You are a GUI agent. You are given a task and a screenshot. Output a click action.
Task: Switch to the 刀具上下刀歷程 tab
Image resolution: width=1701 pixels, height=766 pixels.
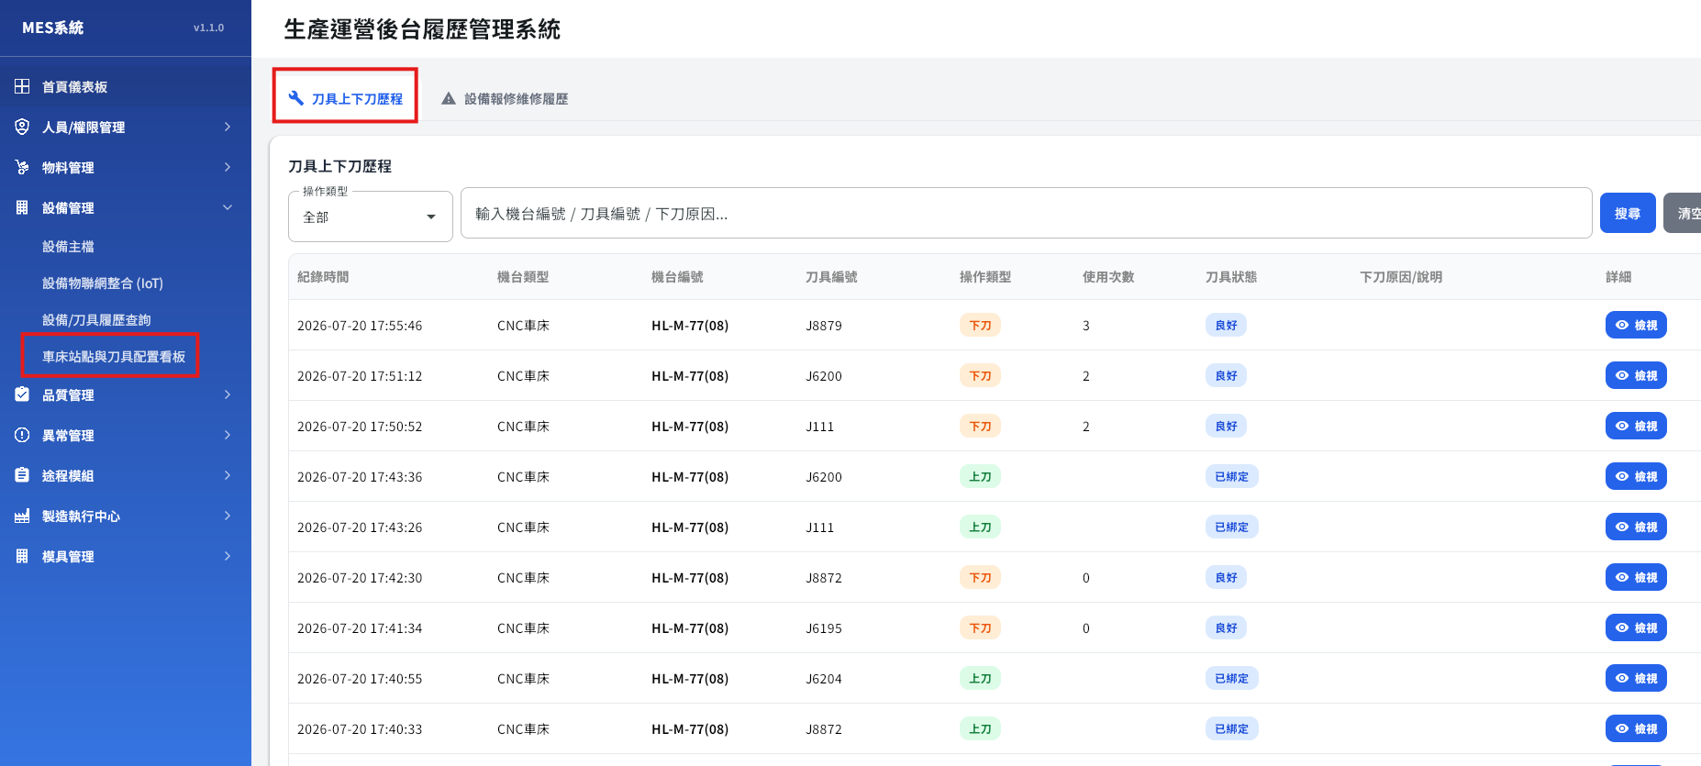[x=345, y=98]
